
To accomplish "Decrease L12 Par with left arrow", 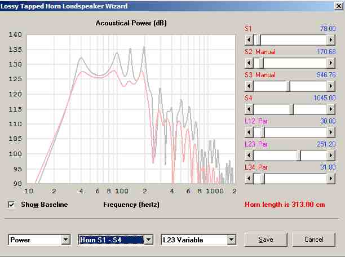I will coord(249,132).
